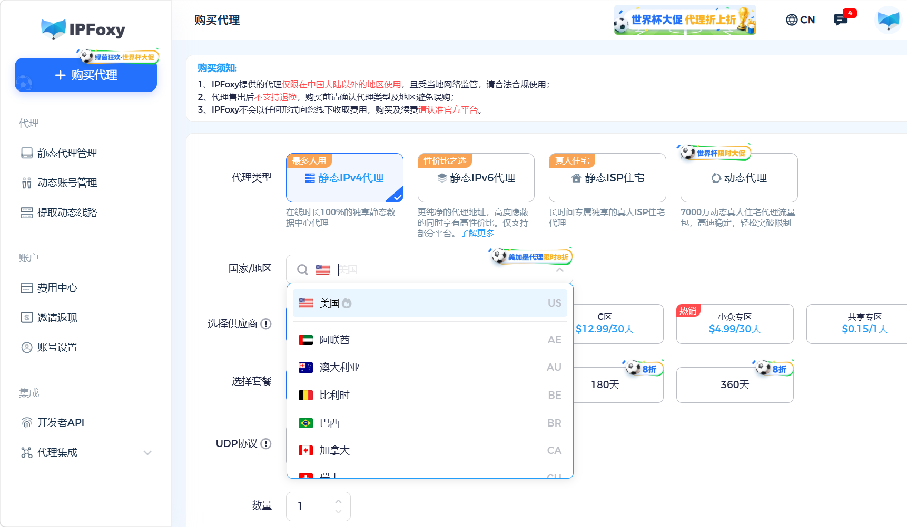This screenshot has height=527, width=907.
Task: Open the messages chat icon with badge
Action: [842, 20]
